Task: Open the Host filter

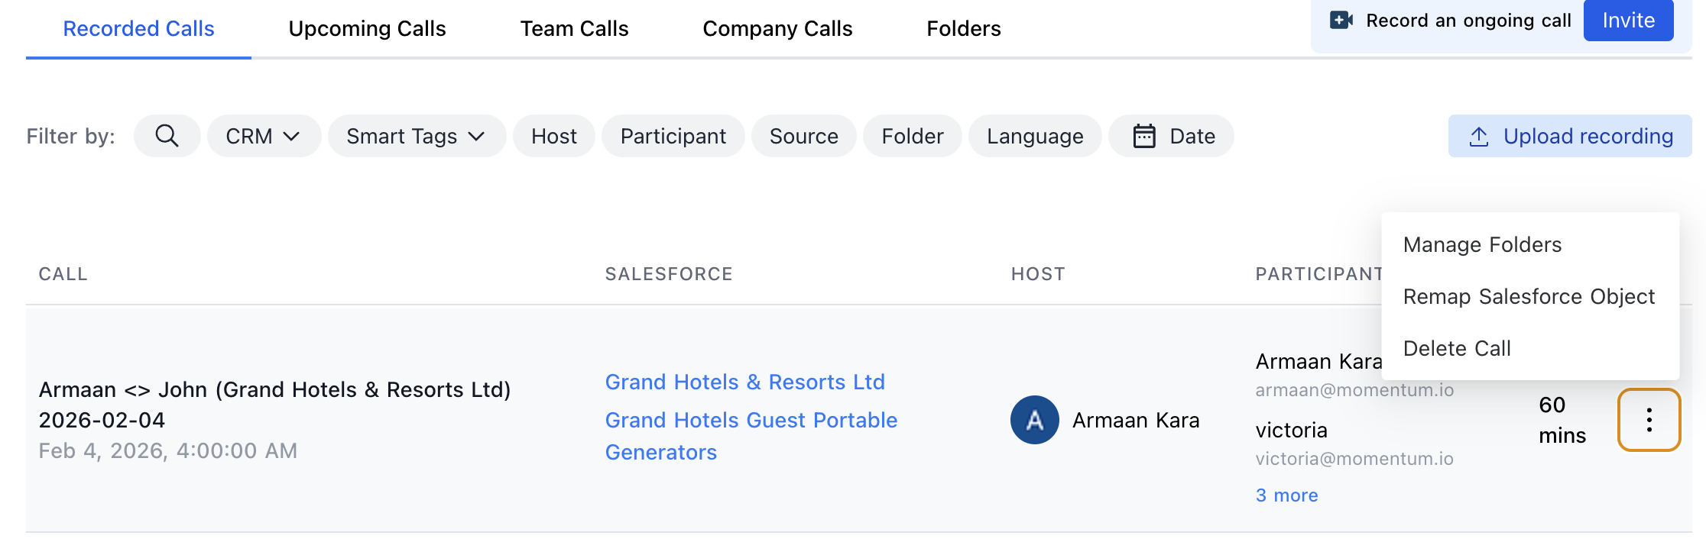Action: (x=553, y=136)
